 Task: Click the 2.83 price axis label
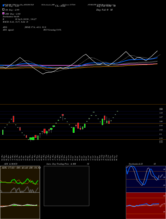point(161,125)
